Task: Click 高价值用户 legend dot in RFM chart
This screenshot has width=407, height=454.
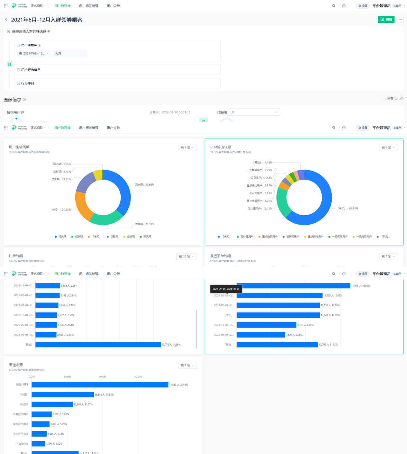Action: point(238,237)
